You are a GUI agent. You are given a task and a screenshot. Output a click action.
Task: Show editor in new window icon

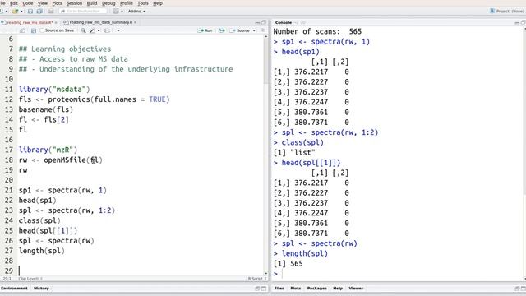[22, 30]
